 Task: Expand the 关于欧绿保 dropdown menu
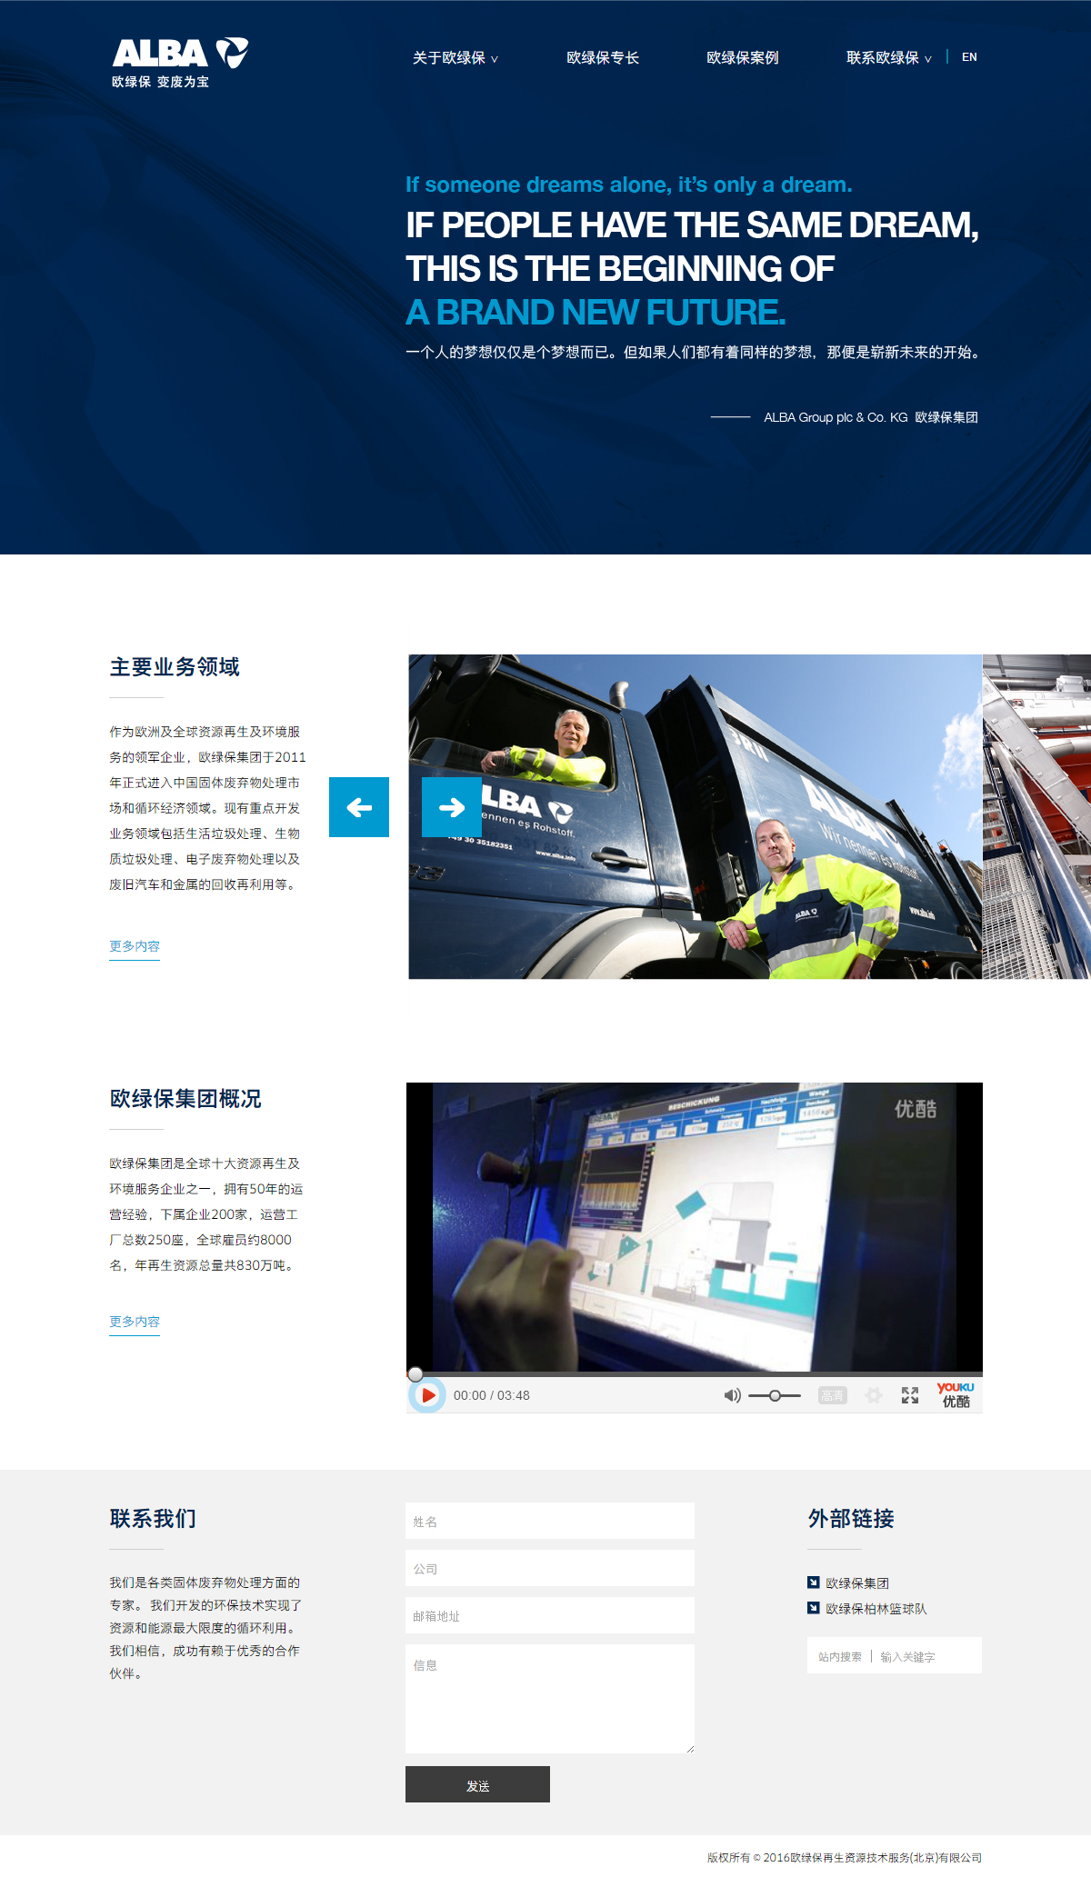455,58
